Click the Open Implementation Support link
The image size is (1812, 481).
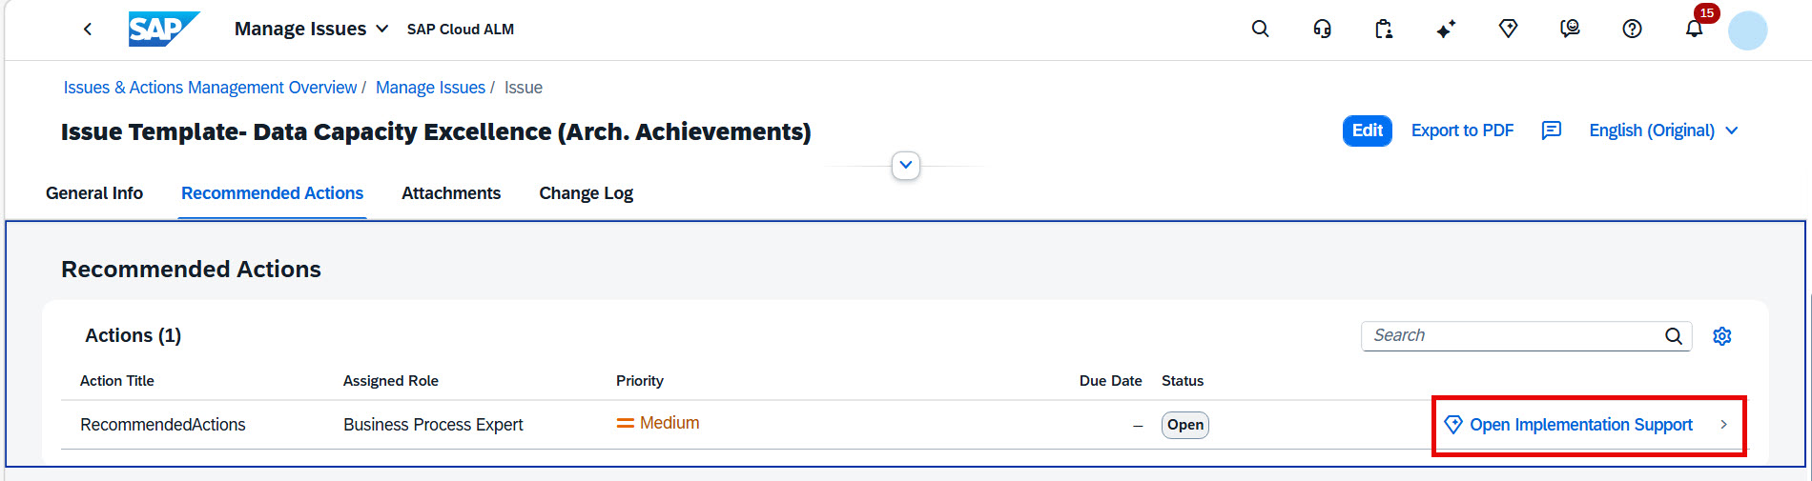[x=1581, y=425]
